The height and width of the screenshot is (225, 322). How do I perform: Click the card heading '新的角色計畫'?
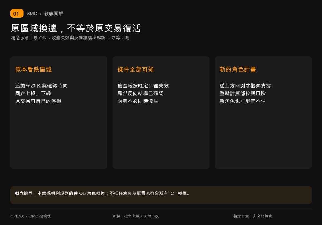coord(238,70)
